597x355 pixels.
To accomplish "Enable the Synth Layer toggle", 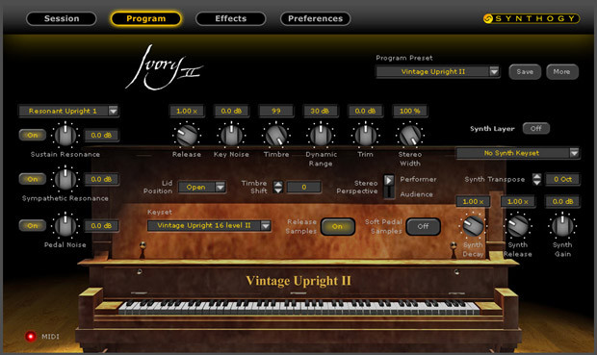I will tap(535, 129).
